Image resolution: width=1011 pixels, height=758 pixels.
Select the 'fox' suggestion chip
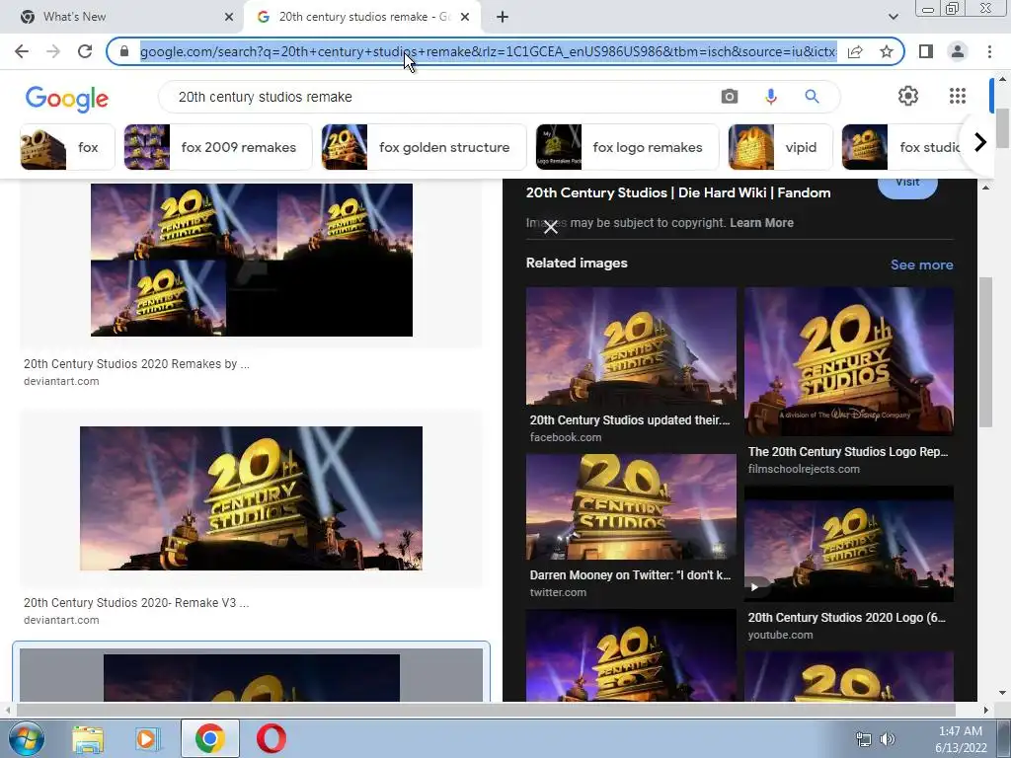coord(68,147)
